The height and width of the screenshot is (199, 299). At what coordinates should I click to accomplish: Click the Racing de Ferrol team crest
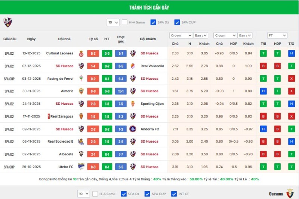[81, 79]
